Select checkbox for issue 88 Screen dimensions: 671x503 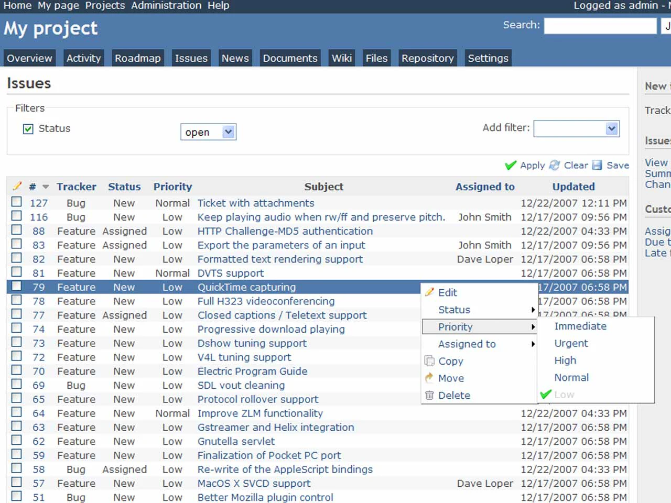(17, 230)
